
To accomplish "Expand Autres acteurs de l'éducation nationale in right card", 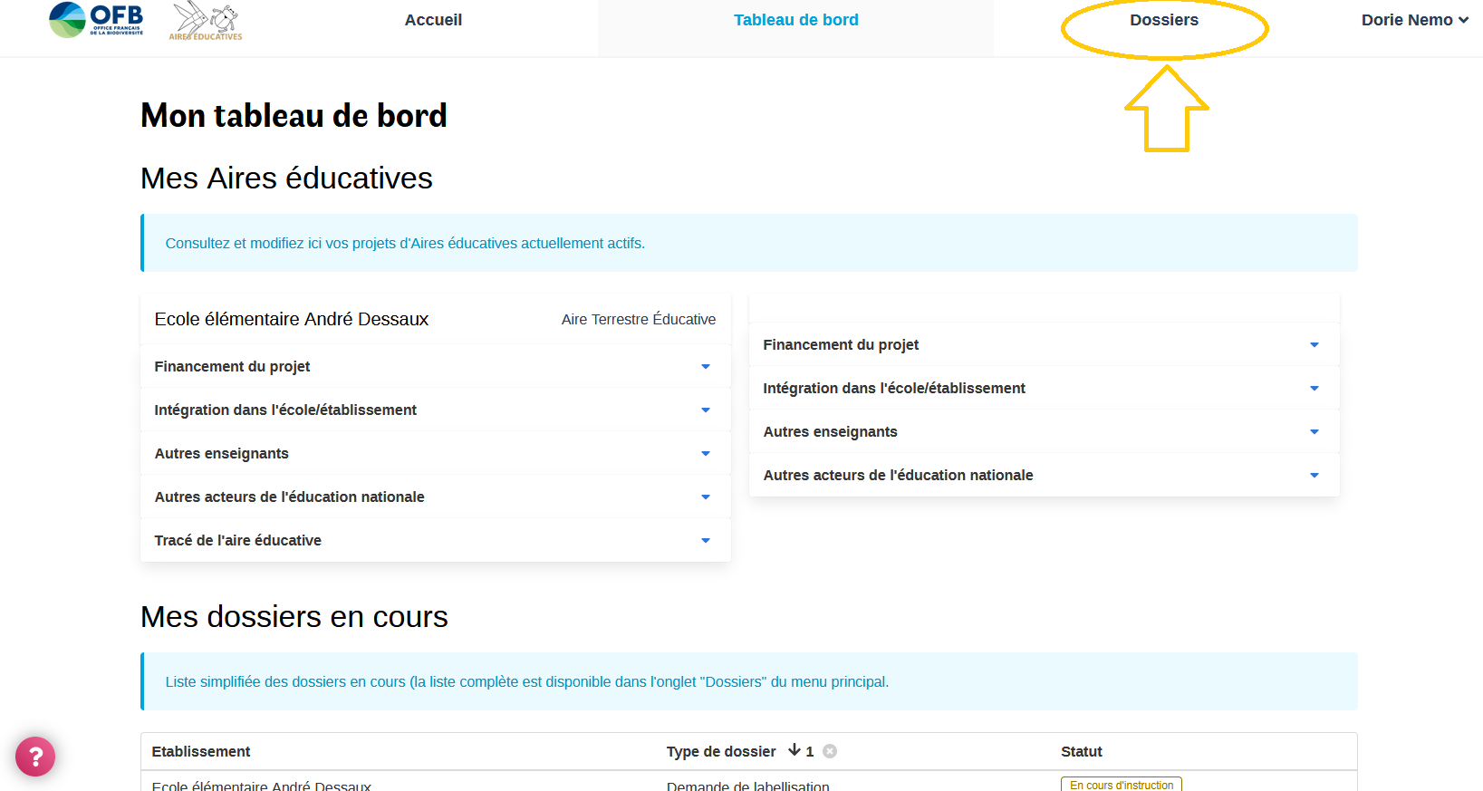I will 1044,475.
